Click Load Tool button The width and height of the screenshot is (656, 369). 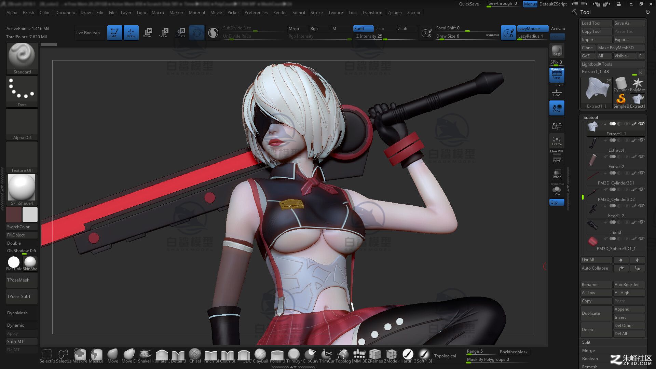(596, 23)
